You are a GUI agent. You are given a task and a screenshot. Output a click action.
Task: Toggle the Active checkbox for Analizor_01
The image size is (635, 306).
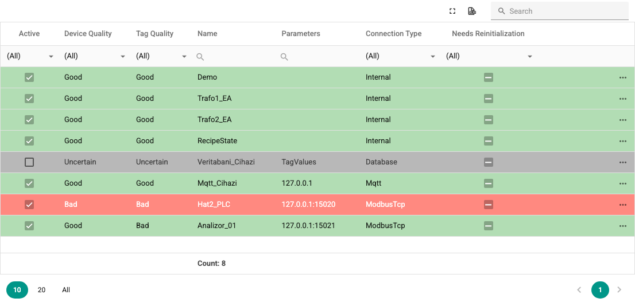29,226
